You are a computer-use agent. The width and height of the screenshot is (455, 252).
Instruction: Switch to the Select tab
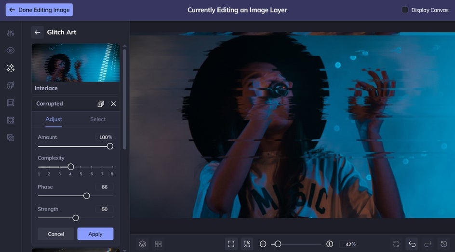tap(98, 119)
